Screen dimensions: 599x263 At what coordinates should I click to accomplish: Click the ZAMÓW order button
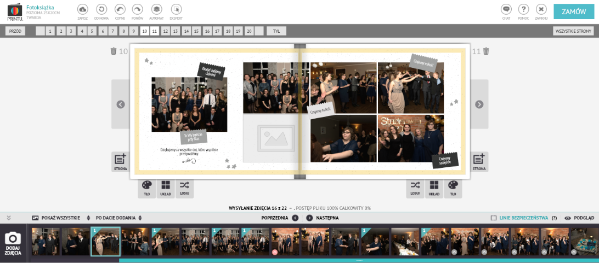[573, 11]
